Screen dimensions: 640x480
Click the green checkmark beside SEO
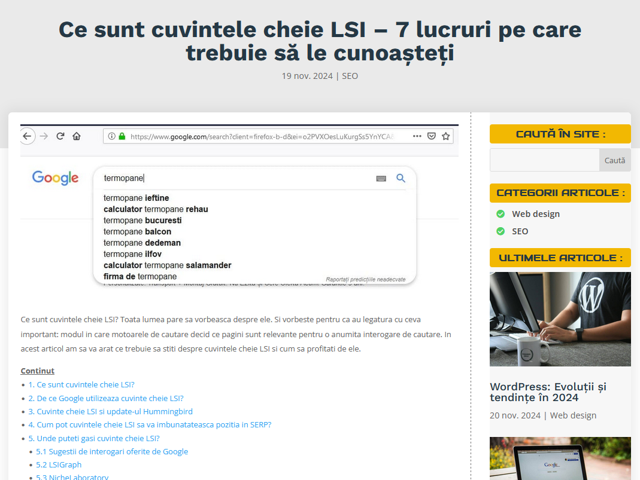click(x=501, y=231)
